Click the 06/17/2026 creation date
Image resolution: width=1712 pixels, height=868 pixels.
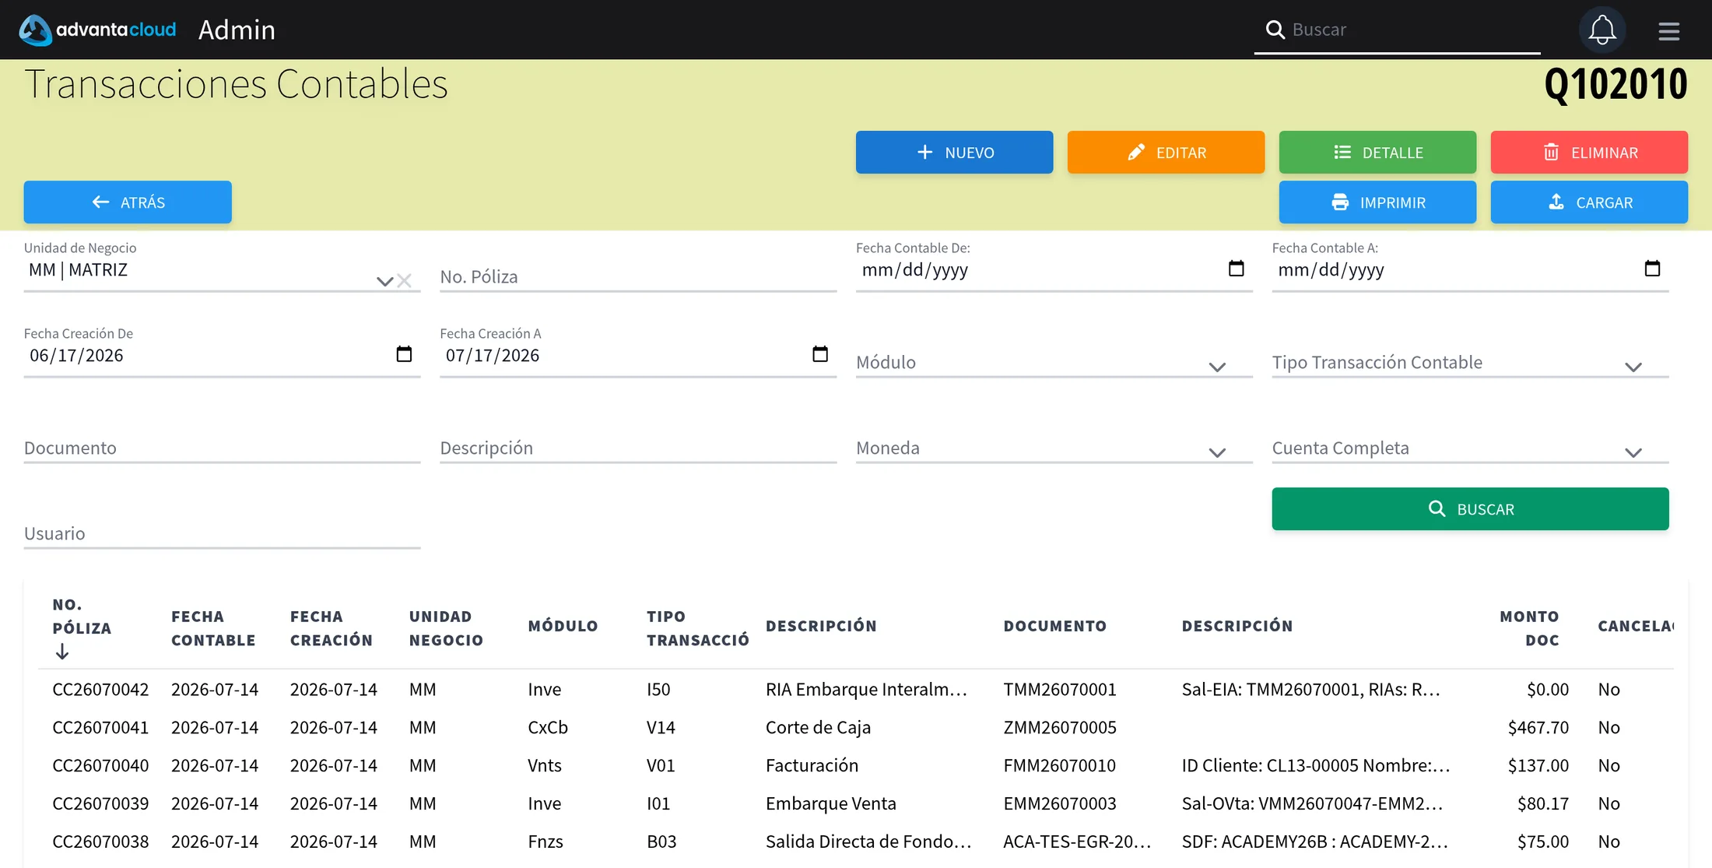tap(76, 355)
